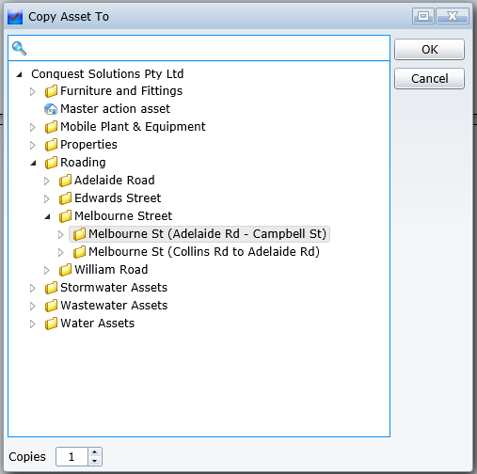Image resolution: width=477 pixels, height=474 pixels.
Task: Collapse the Roading tree node
Action: coord(33,163)
